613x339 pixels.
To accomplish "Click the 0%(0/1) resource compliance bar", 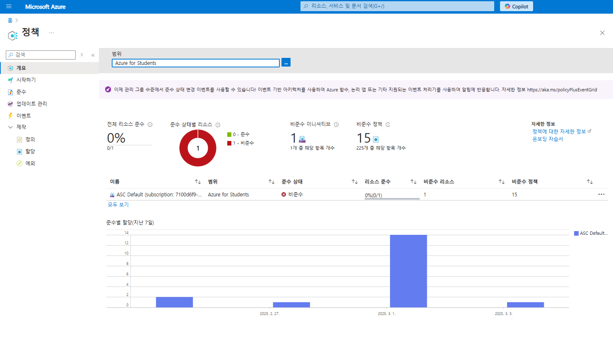I will click(x=392, y=196).
